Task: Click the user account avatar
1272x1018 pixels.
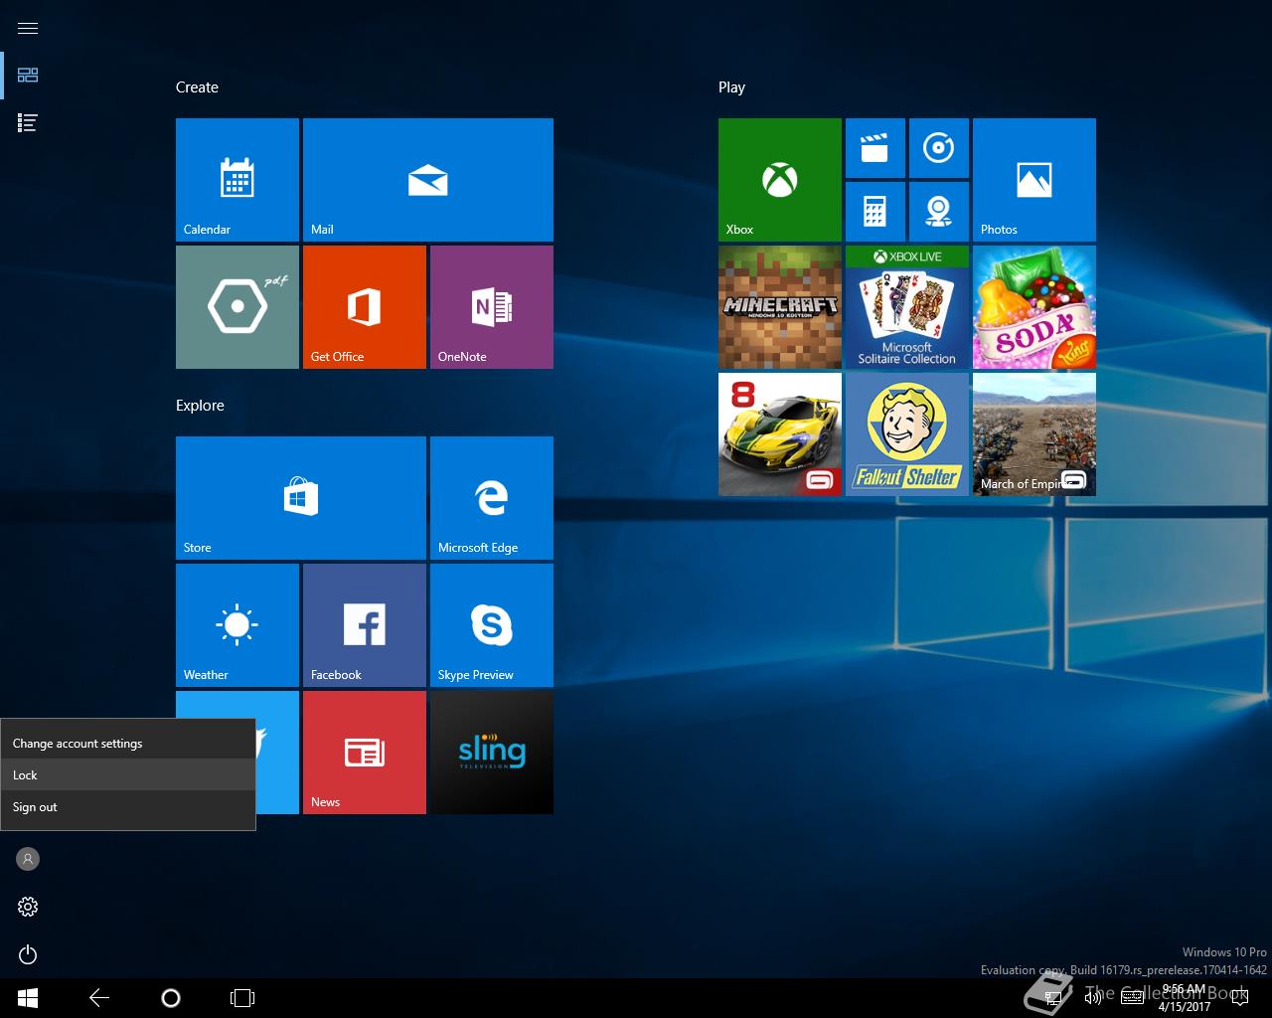Action: click(x=28, y=859)
